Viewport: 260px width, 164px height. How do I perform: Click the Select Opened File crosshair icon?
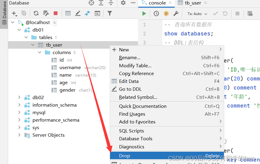click(x=91, y=3)
